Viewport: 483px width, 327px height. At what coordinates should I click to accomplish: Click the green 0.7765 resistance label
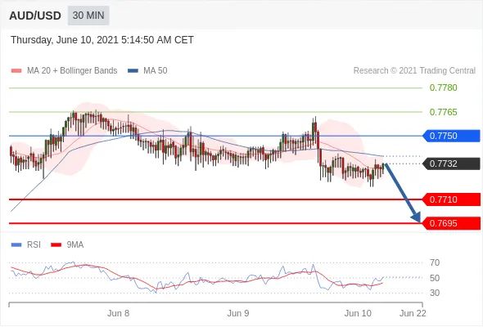point(443,112)
